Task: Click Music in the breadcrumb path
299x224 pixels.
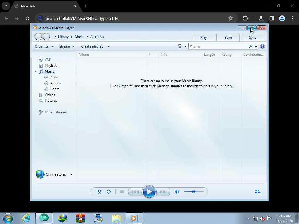Action: 79,37
